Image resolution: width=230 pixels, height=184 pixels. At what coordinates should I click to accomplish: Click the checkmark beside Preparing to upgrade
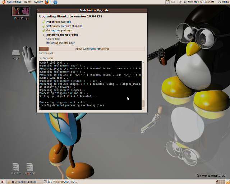coord(43,22)
